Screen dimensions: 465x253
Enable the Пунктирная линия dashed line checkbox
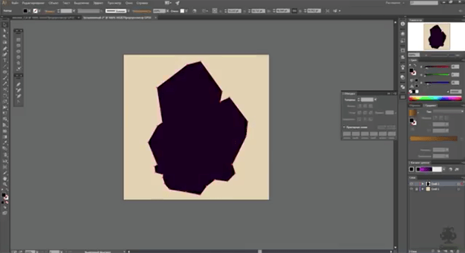click(344, 127)
